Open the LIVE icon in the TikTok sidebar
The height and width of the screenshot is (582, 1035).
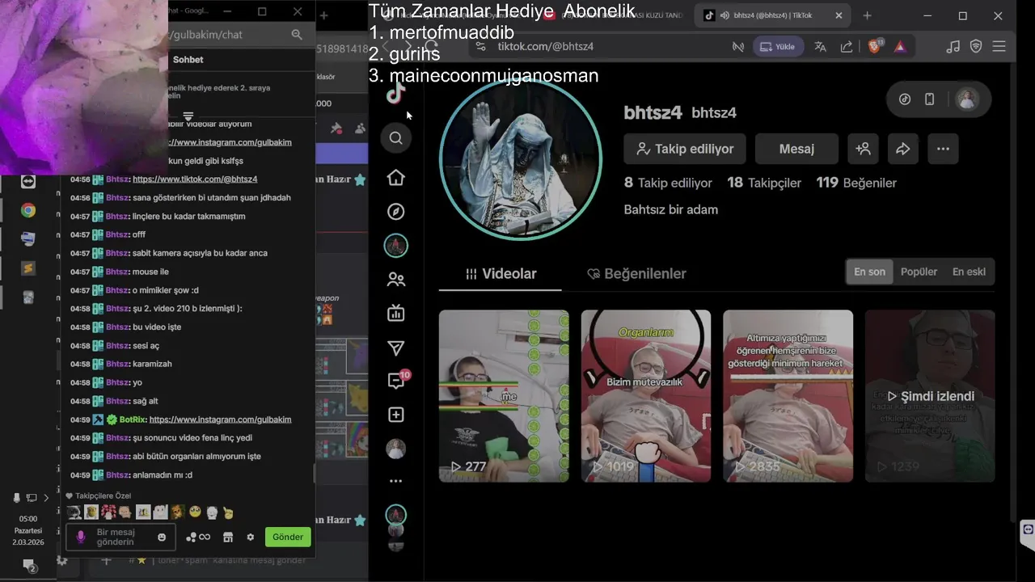coord(395,314)
